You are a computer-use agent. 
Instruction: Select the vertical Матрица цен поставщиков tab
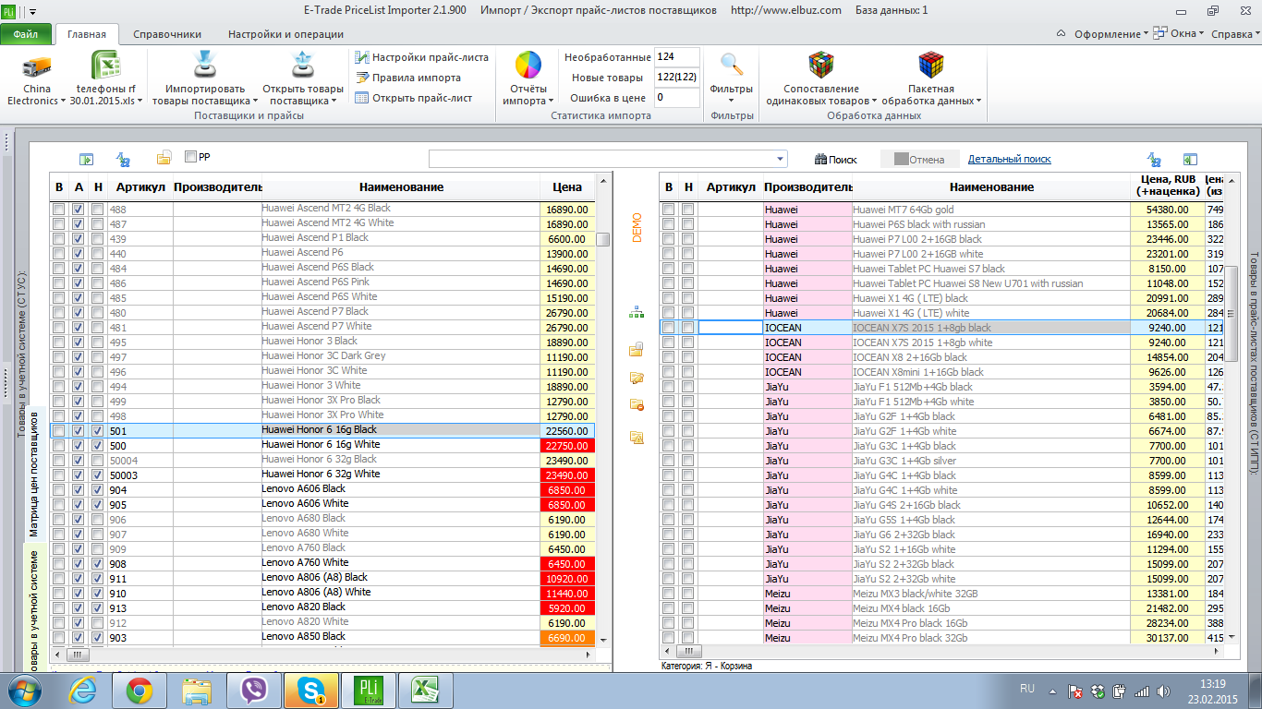click(x=33, y=474)
